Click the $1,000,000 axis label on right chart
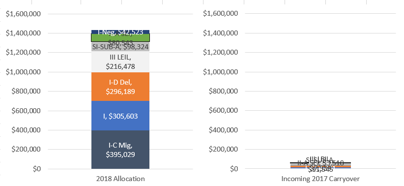The width and height of the screenshot is (404, 186). (x=221, y=72)
